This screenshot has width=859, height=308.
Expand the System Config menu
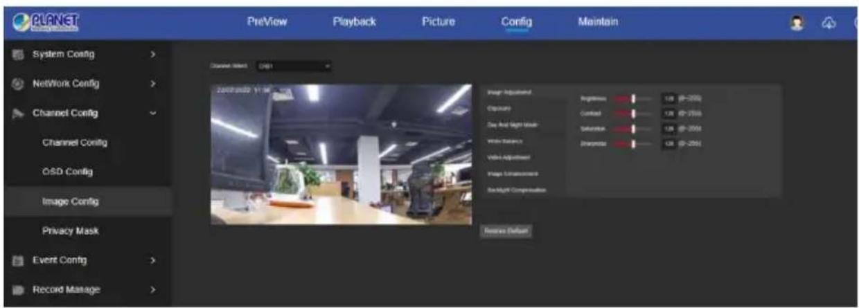[154, 54]
